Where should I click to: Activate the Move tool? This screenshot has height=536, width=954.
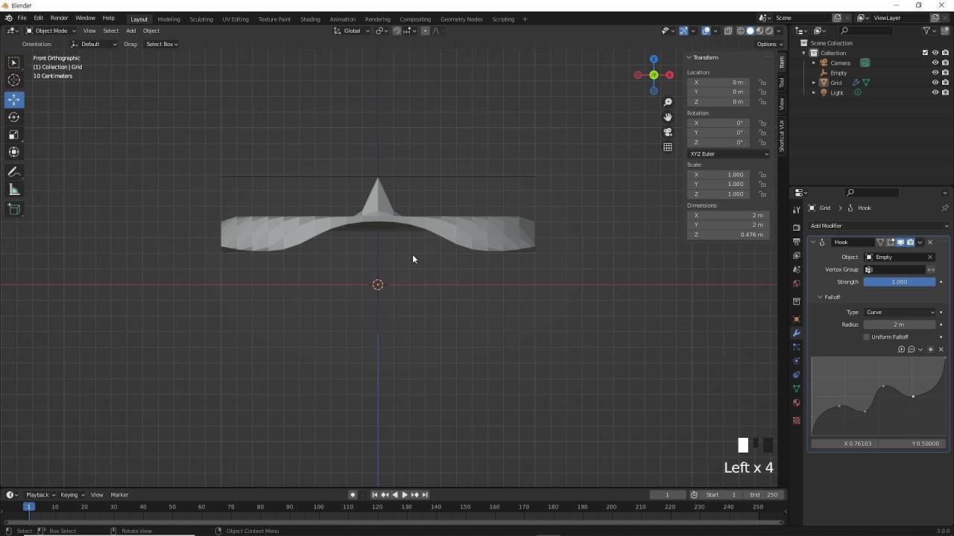14,100
